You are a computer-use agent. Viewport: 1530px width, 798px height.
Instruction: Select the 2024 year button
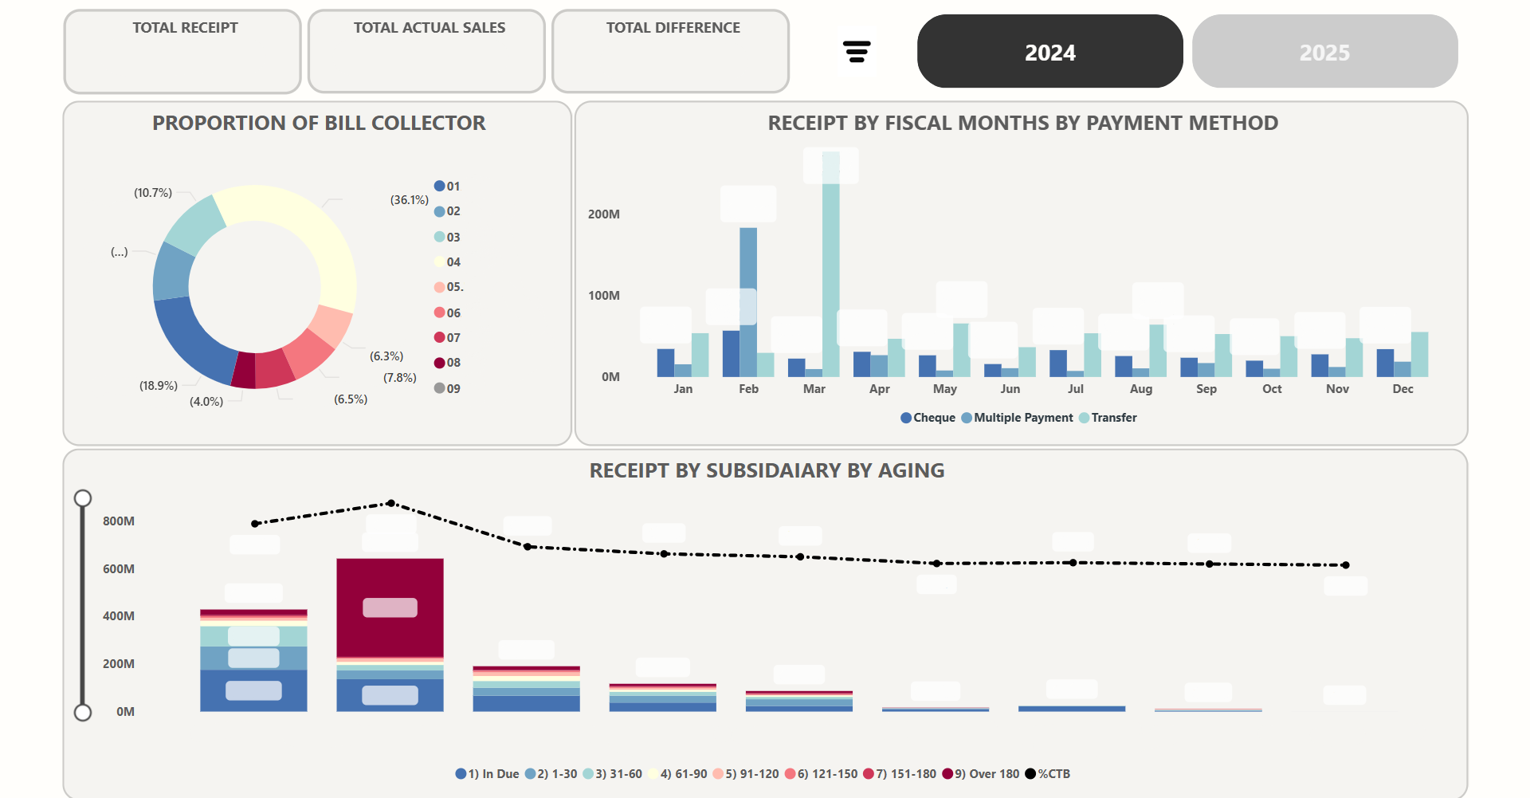click(1049, 52)
